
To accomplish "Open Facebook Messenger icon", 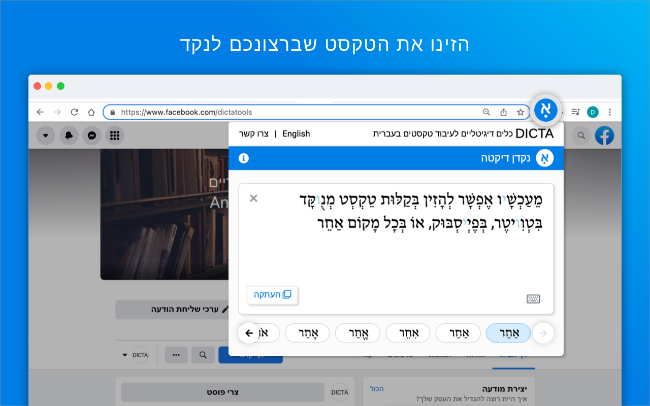I will [92, 136].
